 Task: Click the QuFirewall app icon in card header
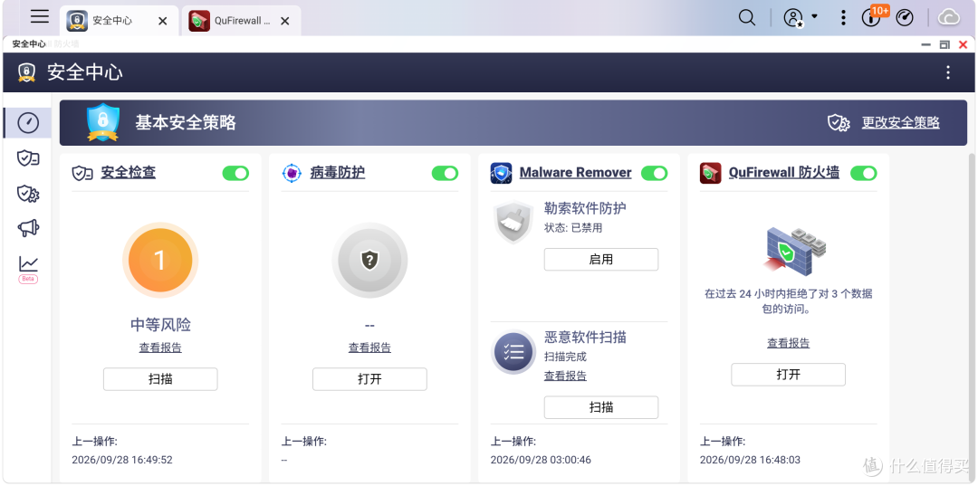tap(711, 173)
